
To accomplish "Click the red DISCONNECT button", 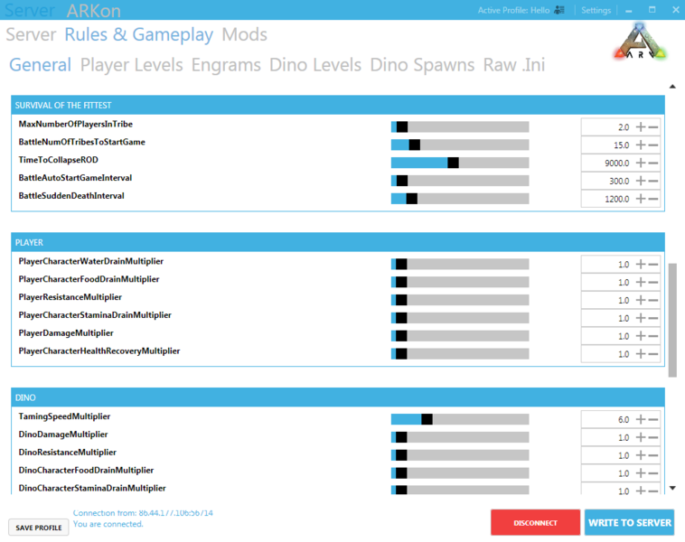I will (x=535, y=522).
